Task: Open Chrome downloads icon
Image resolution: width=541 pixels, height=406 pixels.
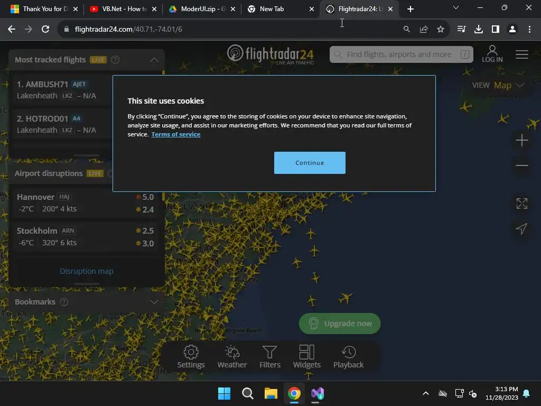Action: pos(479,30)
